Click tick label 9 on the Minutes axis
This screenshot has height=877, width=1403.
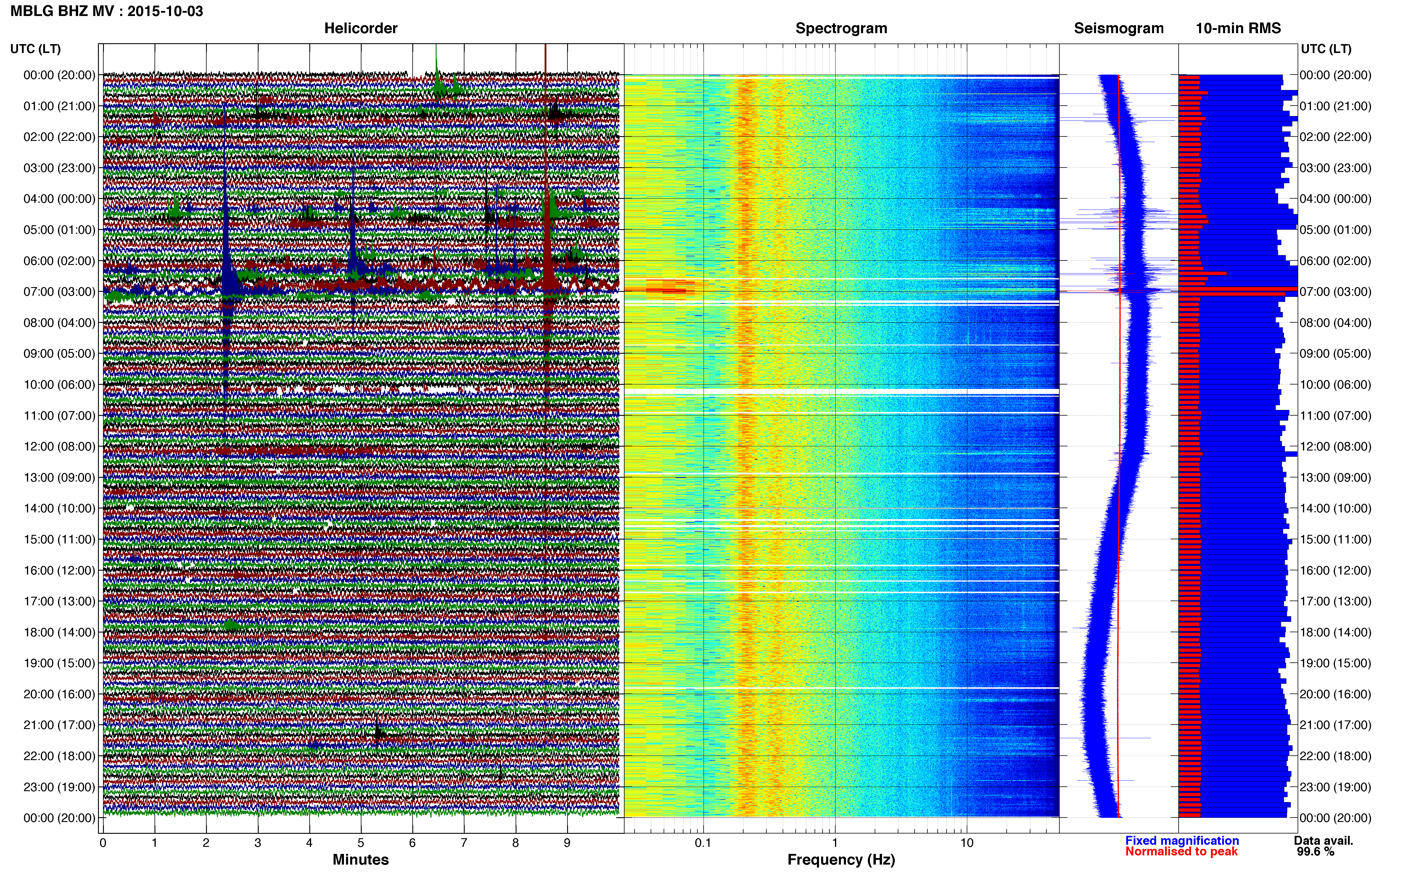click(567, 843)
